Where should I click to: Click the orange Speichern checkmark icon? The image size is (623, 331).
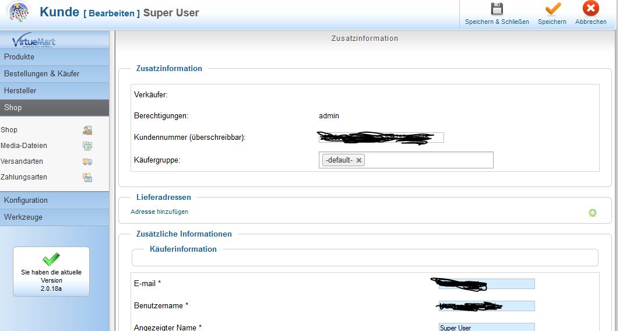(552, 9)
